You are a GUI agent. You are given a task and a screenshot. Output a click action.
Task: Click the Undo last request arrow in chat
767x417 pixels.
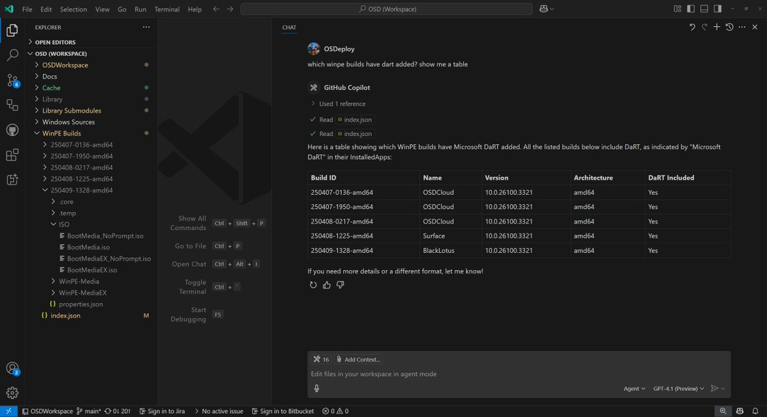(692, 27)
